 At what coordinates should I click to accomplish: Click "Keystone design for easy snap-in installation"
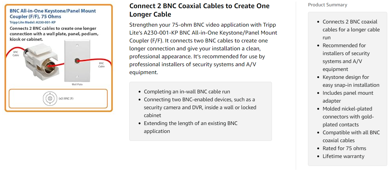pyautogui.click(x=351, y=81)
